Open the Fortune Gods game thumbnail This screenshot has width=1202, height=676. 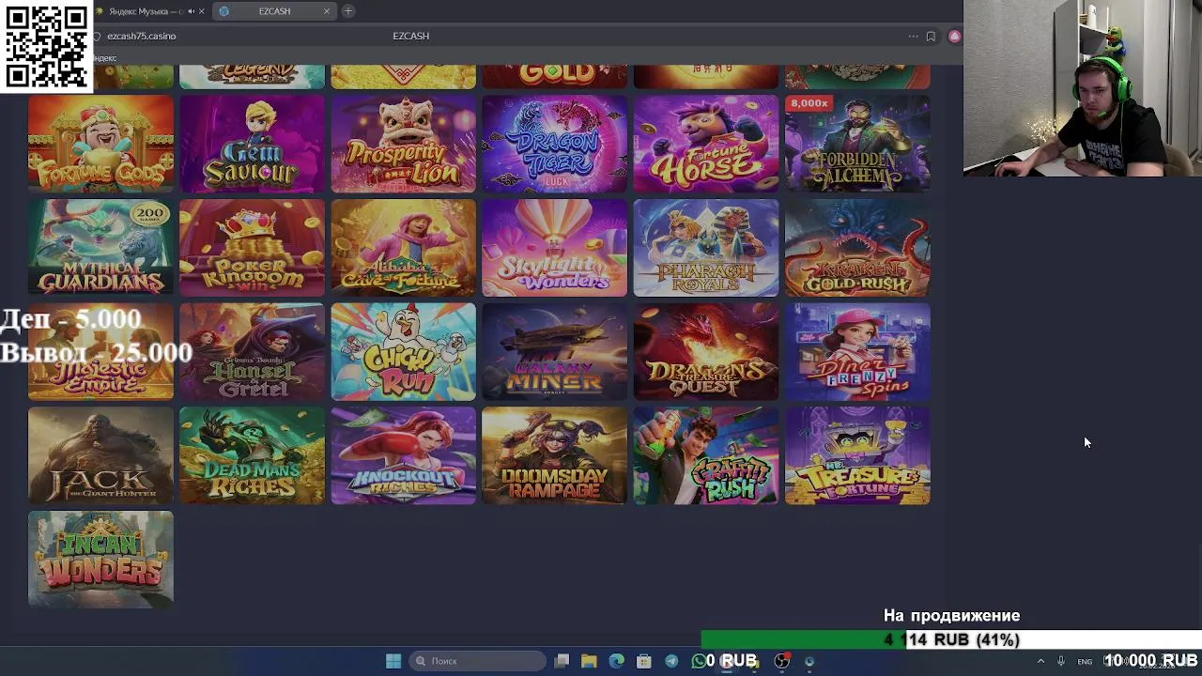coord(100,144)
